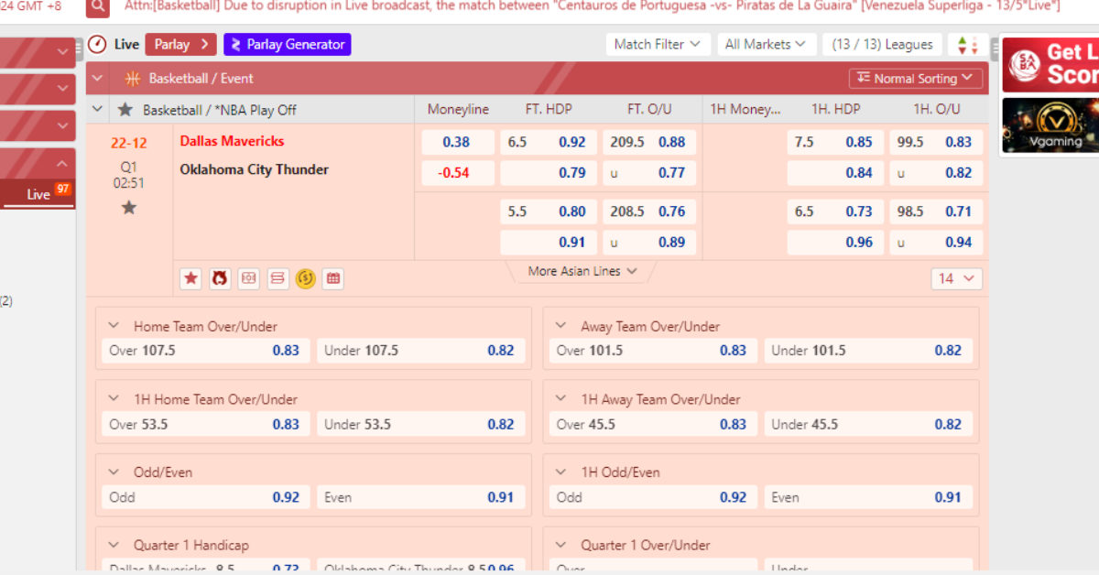Open the 14 markets count dropdown
The image size is (1099, 575).
point(957,278)
